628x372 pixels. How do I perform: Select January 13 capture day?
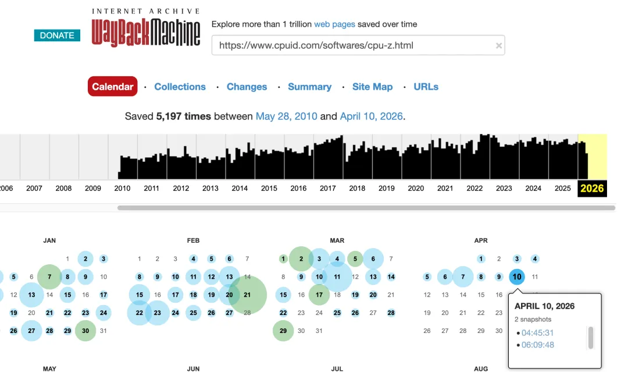31,295
